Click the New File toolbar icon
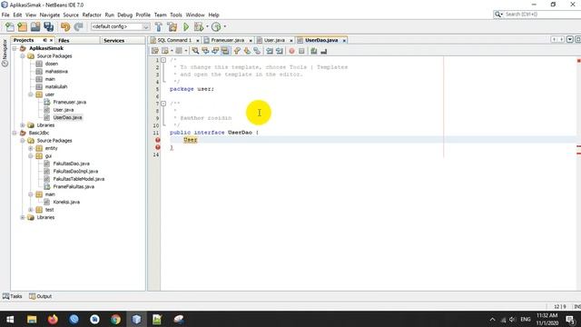 click(9, 26)
